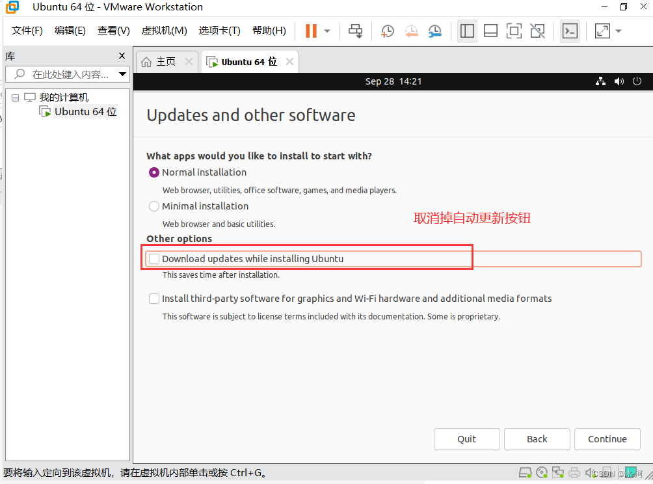Click the network adapter status bar icon

point(558,473)
